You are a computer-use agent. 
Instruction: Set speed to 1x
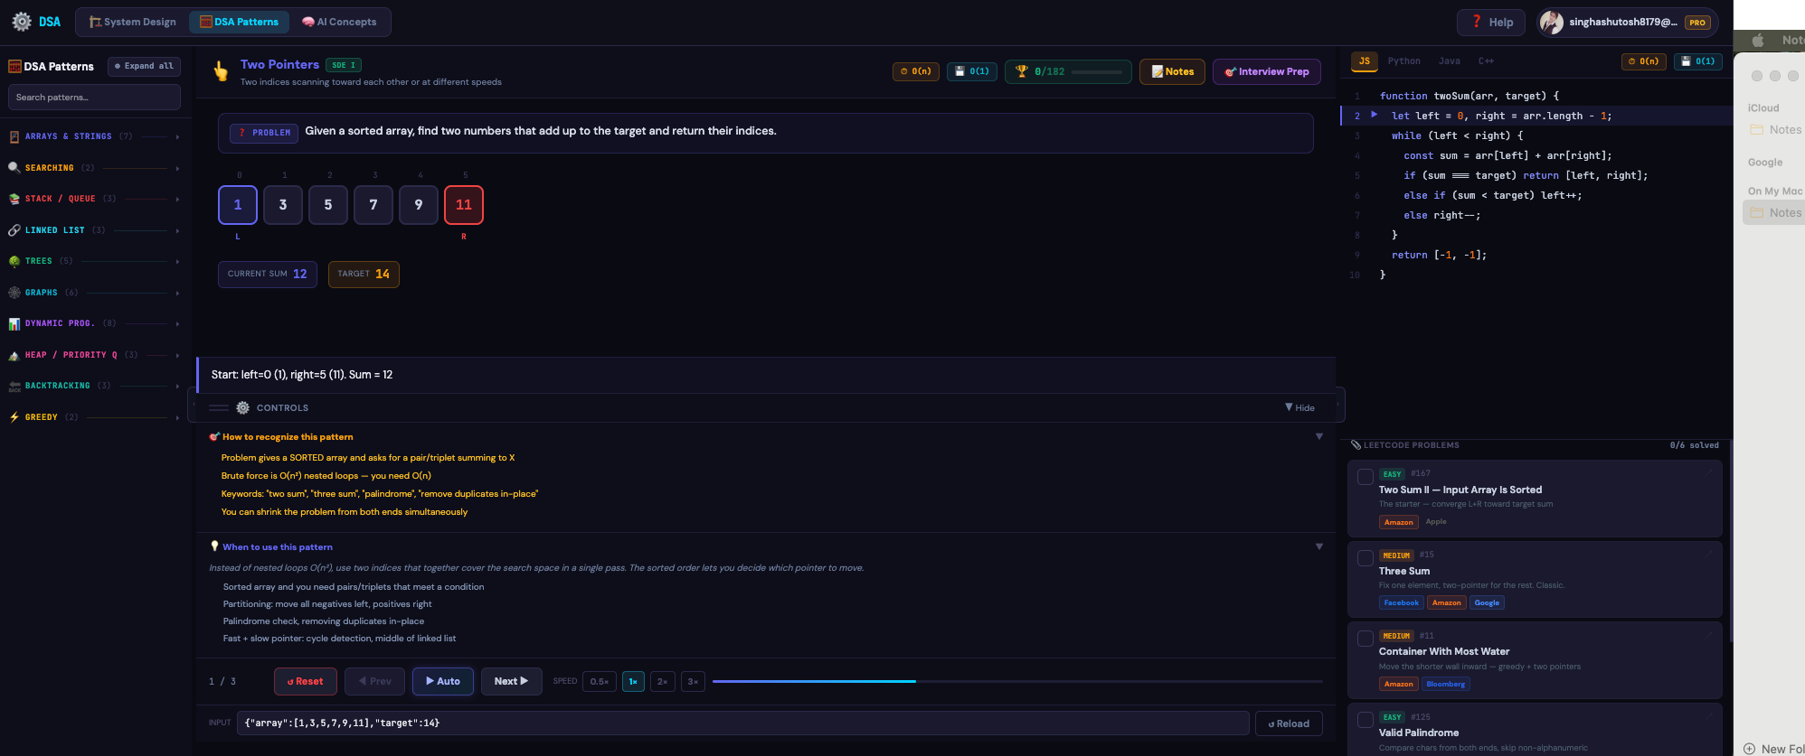(634, 682)
